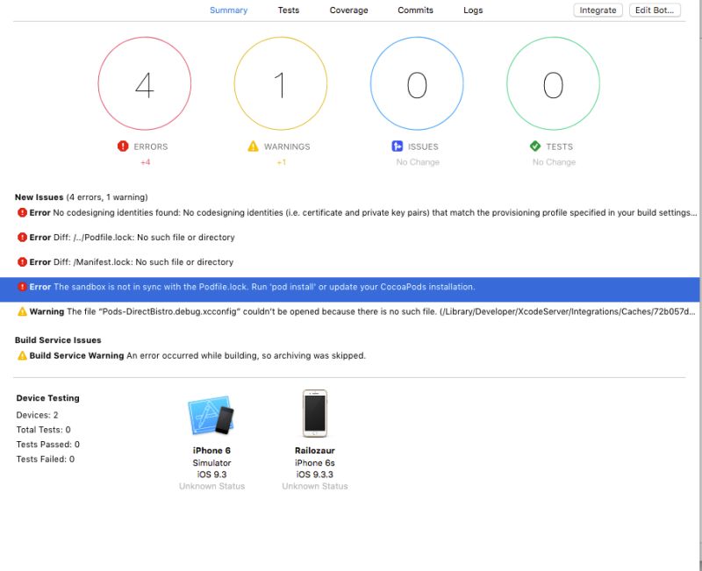Open the Commits tab
The image size is (702, 571).
[x=414, y=10]
